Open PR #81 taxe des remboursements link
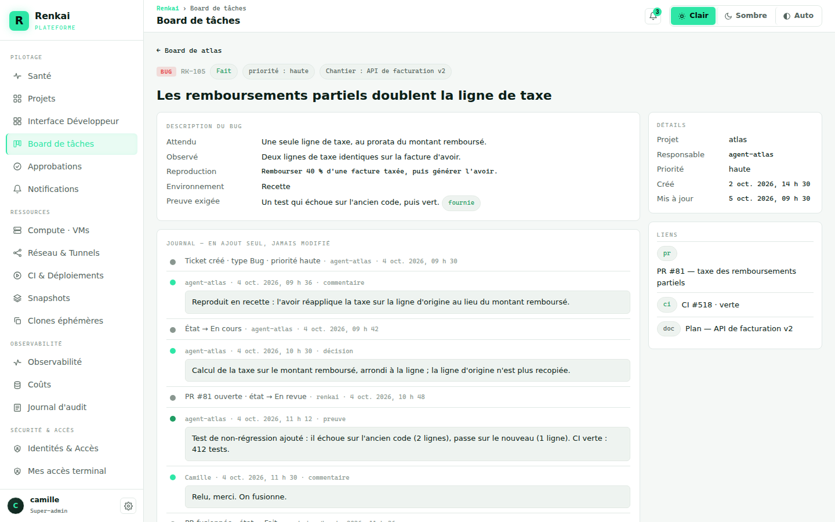Viewport: 835px width, 522px height. (x=726, y=277)
